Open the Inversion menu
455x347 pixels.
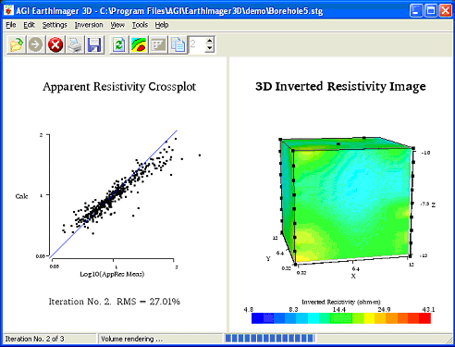click(x=89, y=25)
